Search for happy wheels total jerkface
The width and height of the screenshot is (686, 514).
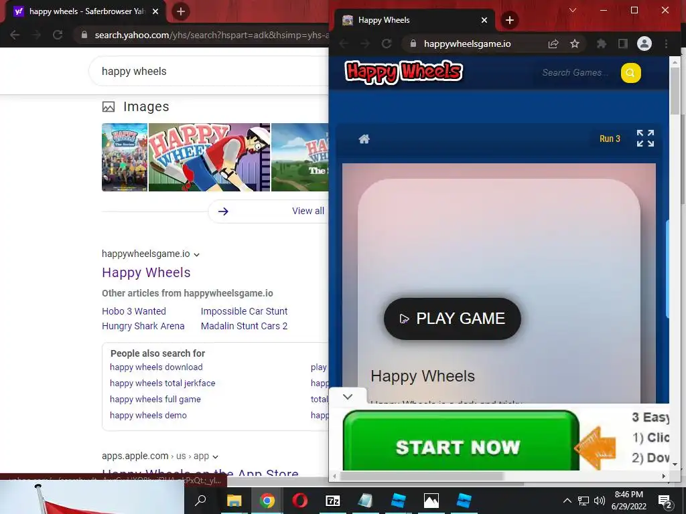tap(162, 383)
